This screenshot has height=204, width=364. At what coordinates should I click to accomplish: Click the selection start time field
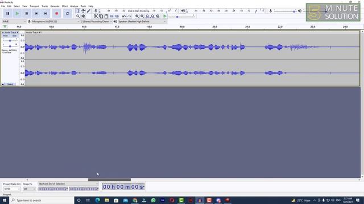pyautogui.click(x=53, y=189)
